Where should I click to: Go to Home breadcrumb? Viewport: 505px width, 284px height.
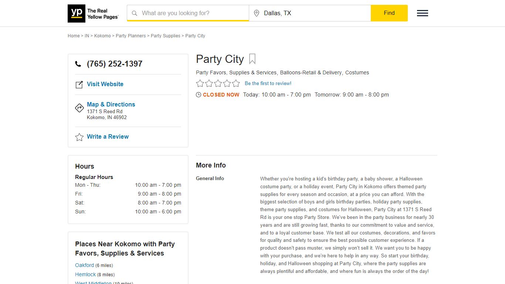pos(74,36)
